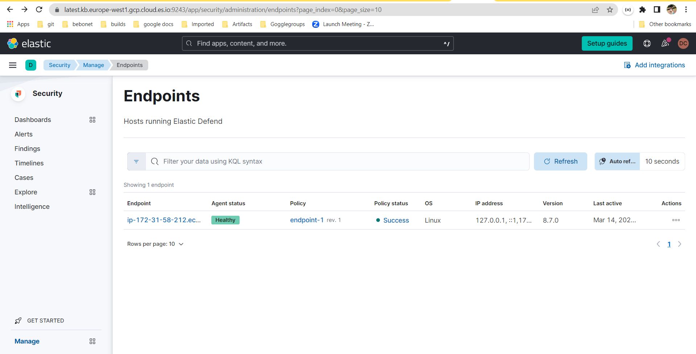Image resolution: width=696 pixels, height=354 pixels.
Task: Open the DC user avatar menu
Action: point(684,43)
